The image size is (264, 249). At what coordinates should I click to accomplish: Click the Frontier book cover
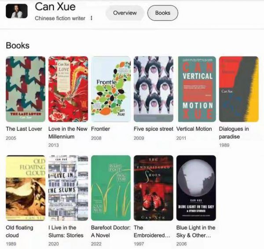pos(111,89)
